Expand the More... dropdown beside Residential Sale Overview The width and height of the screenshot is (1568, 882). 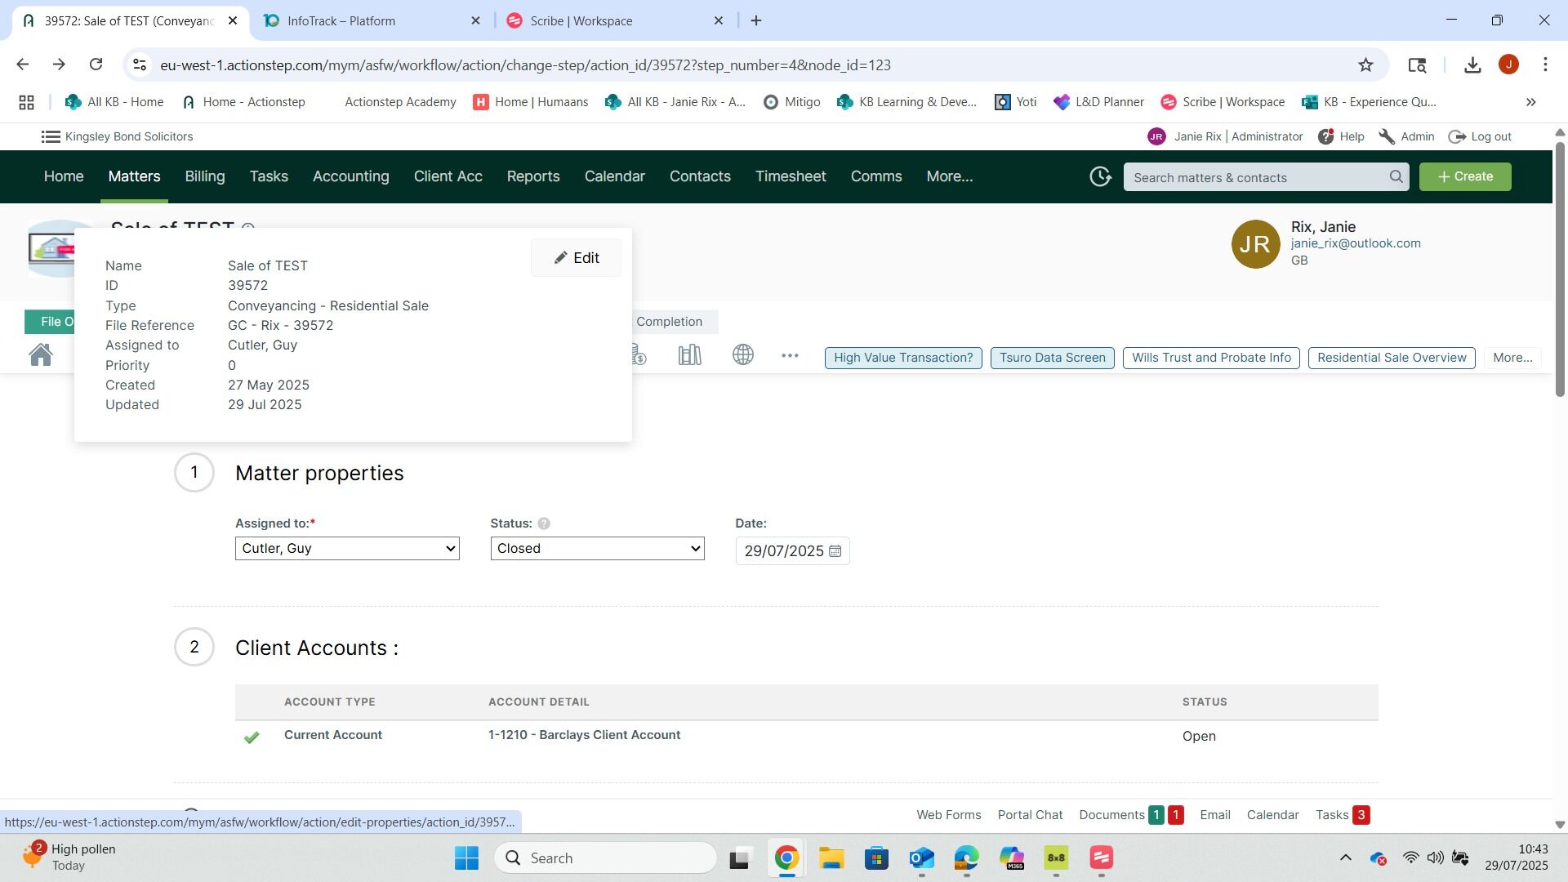(x=1512, y=358)
